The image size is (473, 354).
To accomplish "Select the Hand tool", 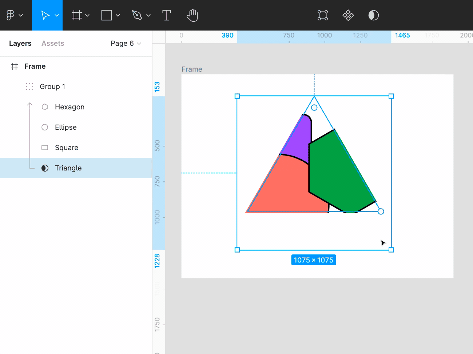I will 192,15.
